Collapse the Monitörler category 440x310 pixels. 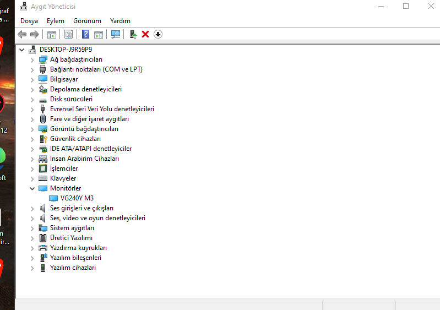[x=32, y=188]
